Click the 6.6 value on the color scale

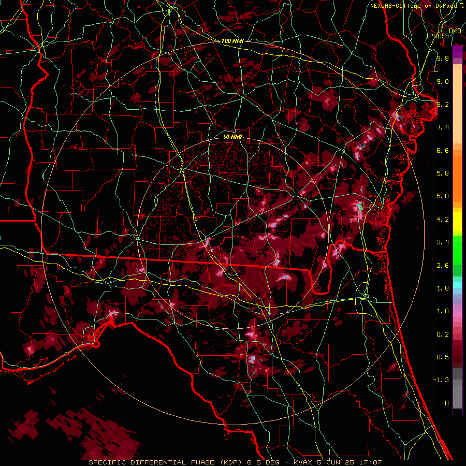(x=443, y=150)
